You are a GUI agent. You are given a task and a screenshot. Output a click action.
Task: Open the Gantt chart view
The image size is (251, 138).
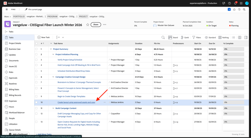coord(185,38)
